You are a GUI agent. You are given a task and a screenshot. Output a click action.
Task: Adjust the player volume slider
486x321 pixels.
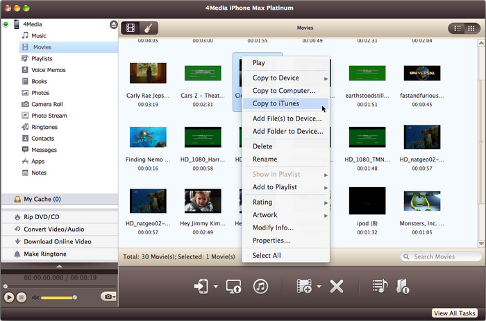[x=59, y=297]
